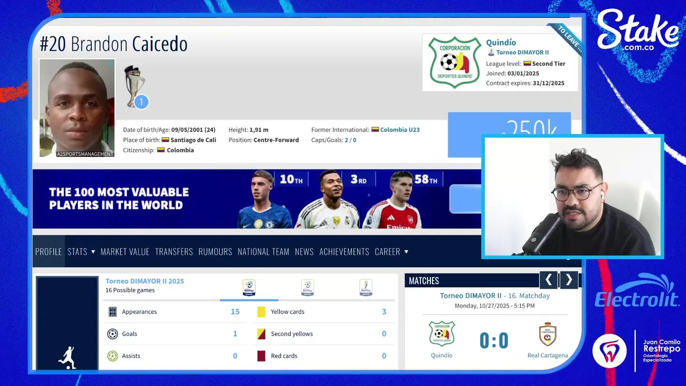This screenshot has width=686, height=386.
Task: Click Real Cartagena crest in match
Action: (x=548, y=334)
